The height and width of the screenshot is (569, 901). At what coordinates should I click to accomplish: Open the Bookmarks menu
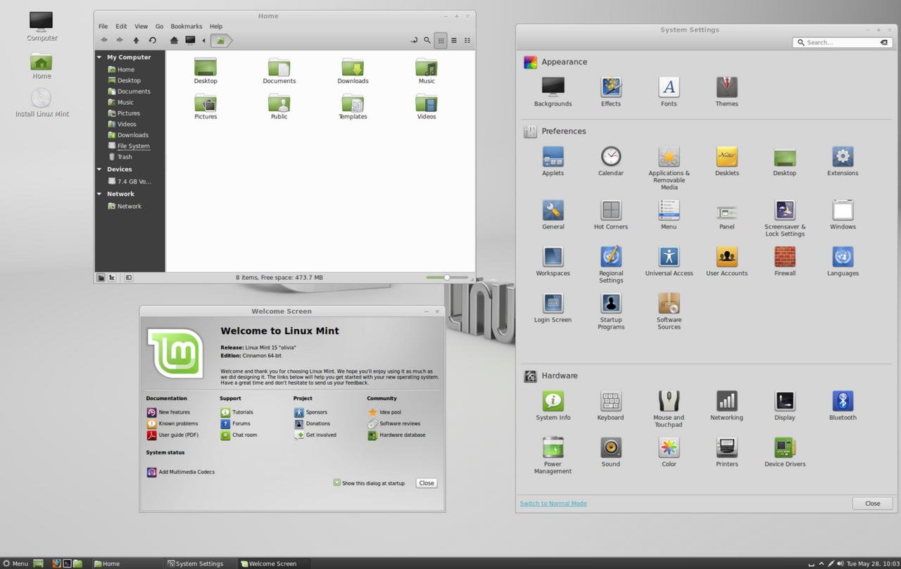(186, 26)
